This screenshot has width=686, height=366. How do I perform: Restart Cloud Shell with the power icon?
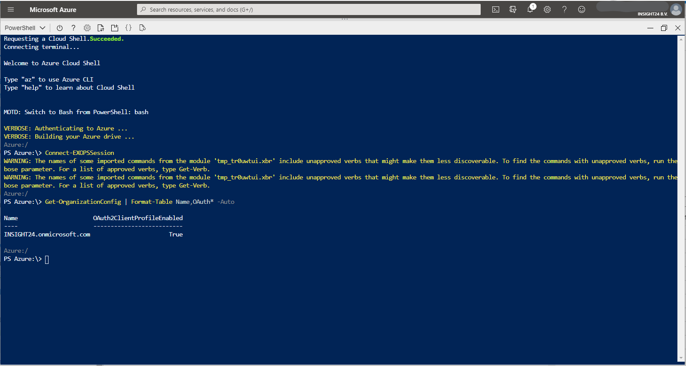(60, 28)
